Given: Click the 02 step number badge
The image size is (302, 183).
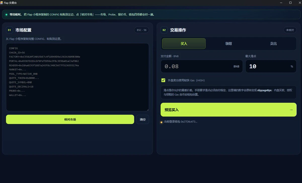Looking at the screenshot, I should [164, 30].
